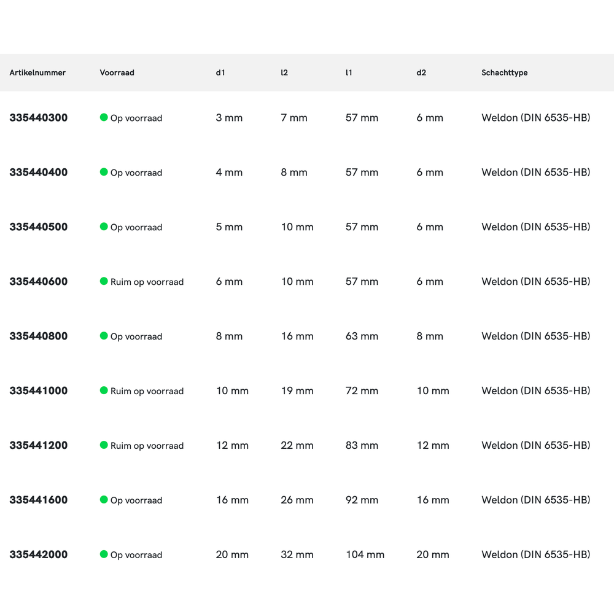Click the Schachttype column header
614x614 pixels.
pyautogui.click(x=504, y=72)
